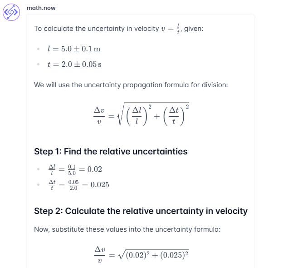The height and width of the screenshot is (268, 283).
Task: Click the "Now, substitute these values" sentence
Action: point(127,229)
